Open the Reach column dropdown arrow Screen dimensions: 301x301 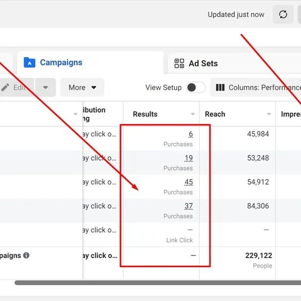coord(269,114)
